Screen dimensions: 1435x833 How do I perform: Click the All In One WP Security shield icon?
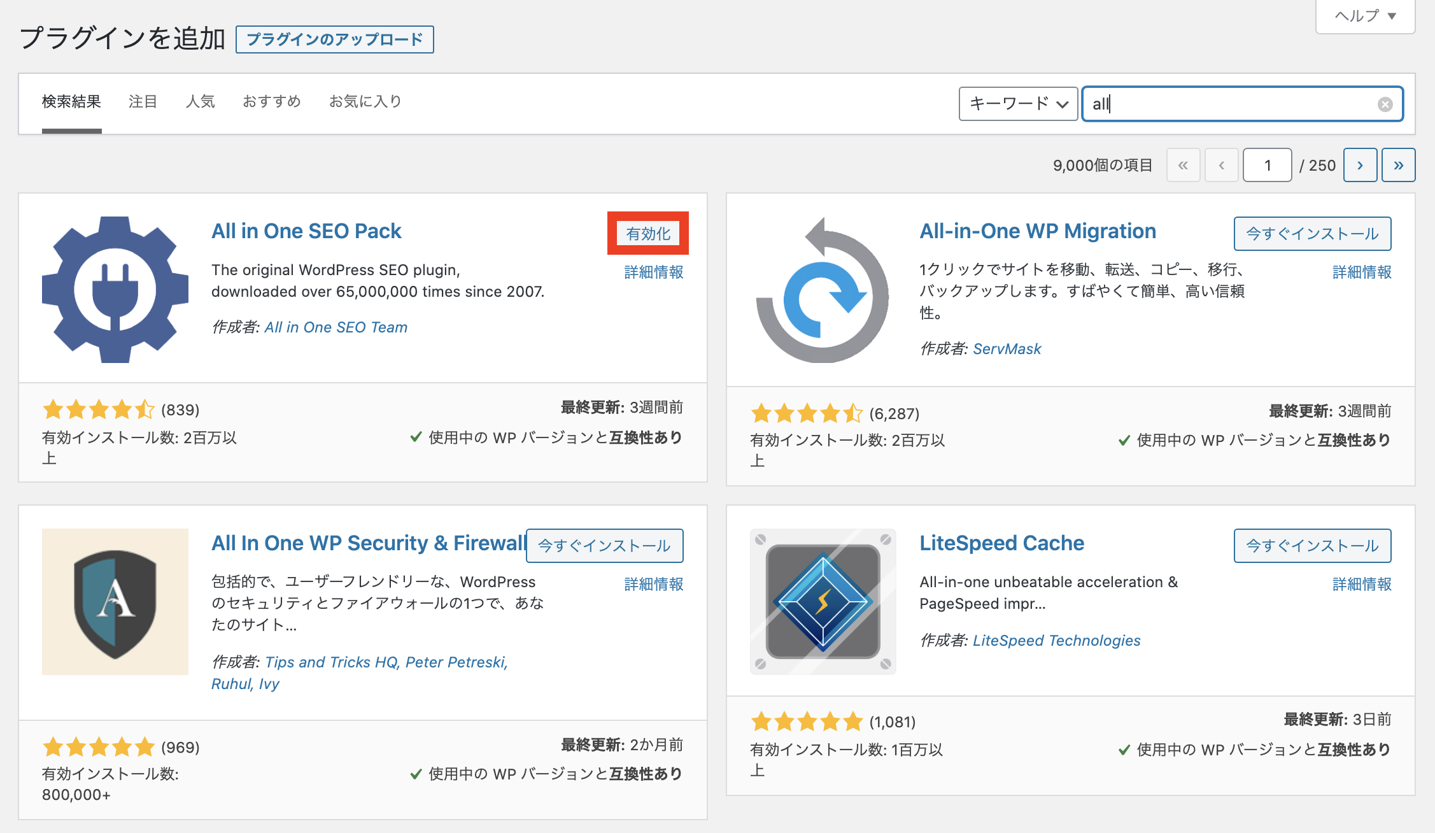pyautogui.click(x=115, y=602)
